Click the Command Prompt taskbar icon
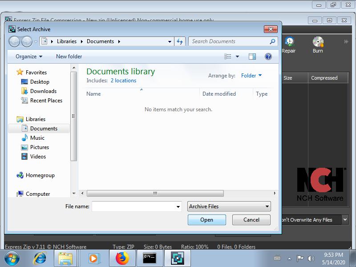This screenshot has width=356, height=267. (150, 258)
